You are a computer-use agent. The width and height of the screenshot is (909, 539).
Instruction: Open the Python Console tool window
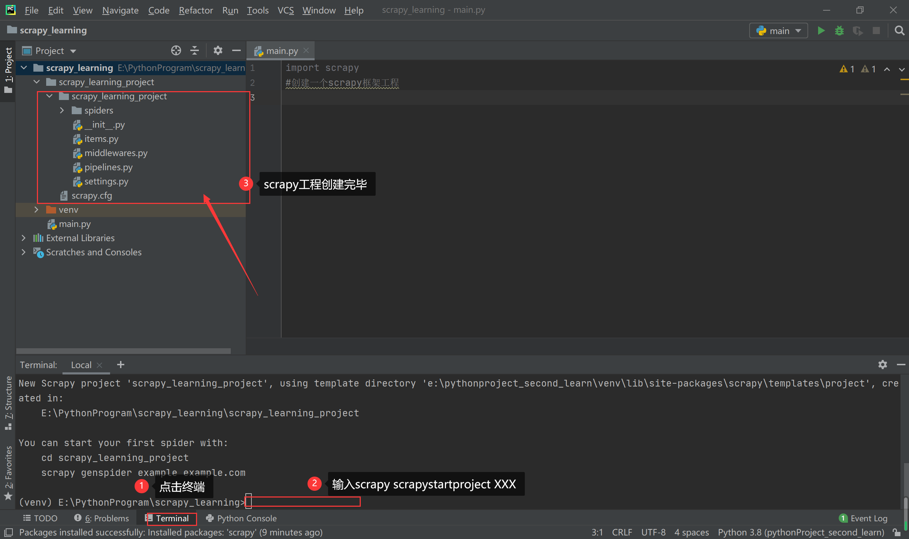pyautogui.click(x=241, y=518)
